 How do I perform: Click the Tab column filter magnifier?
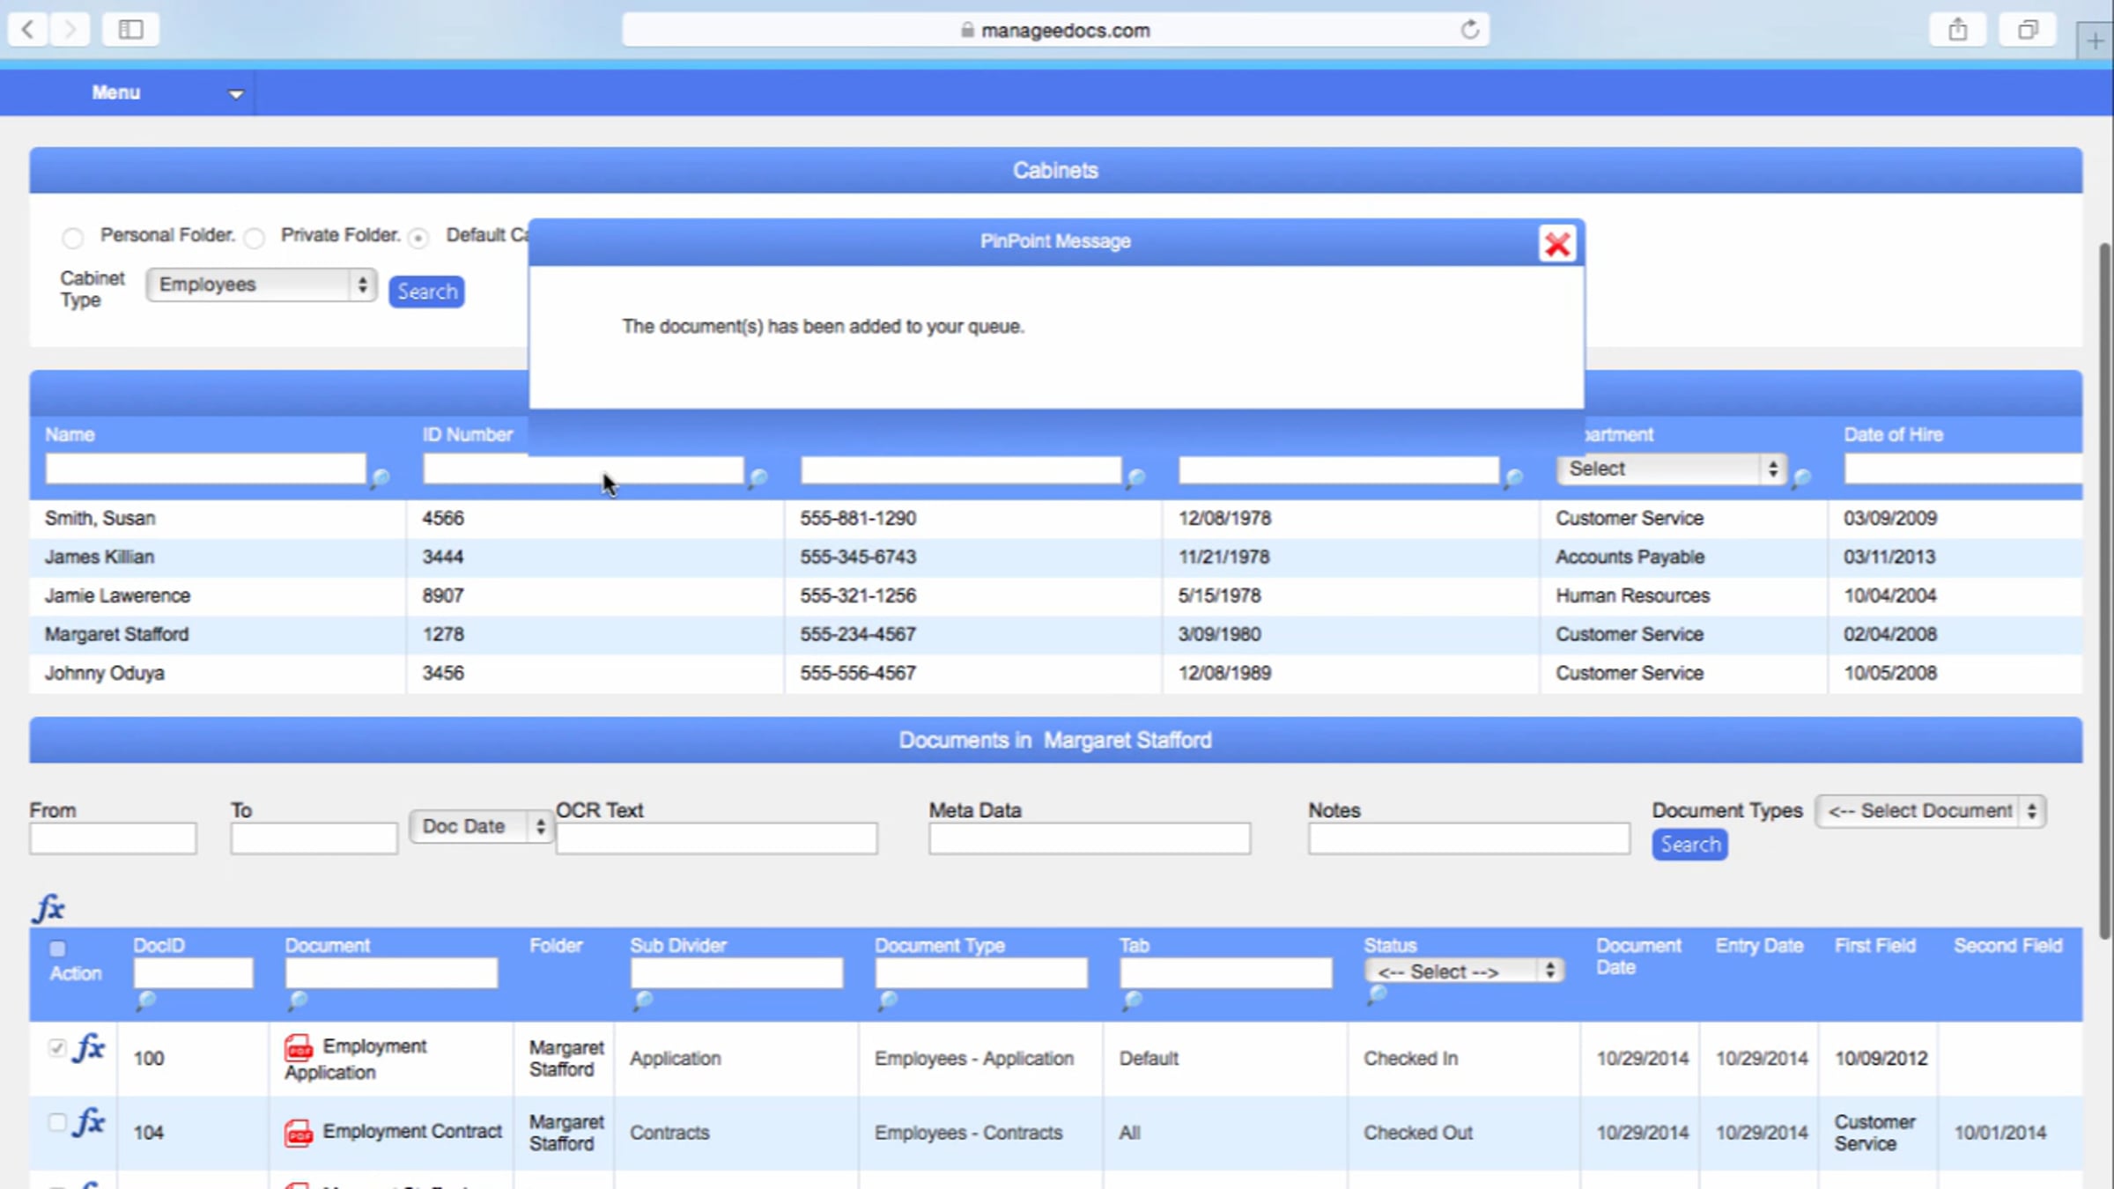1133,1001
